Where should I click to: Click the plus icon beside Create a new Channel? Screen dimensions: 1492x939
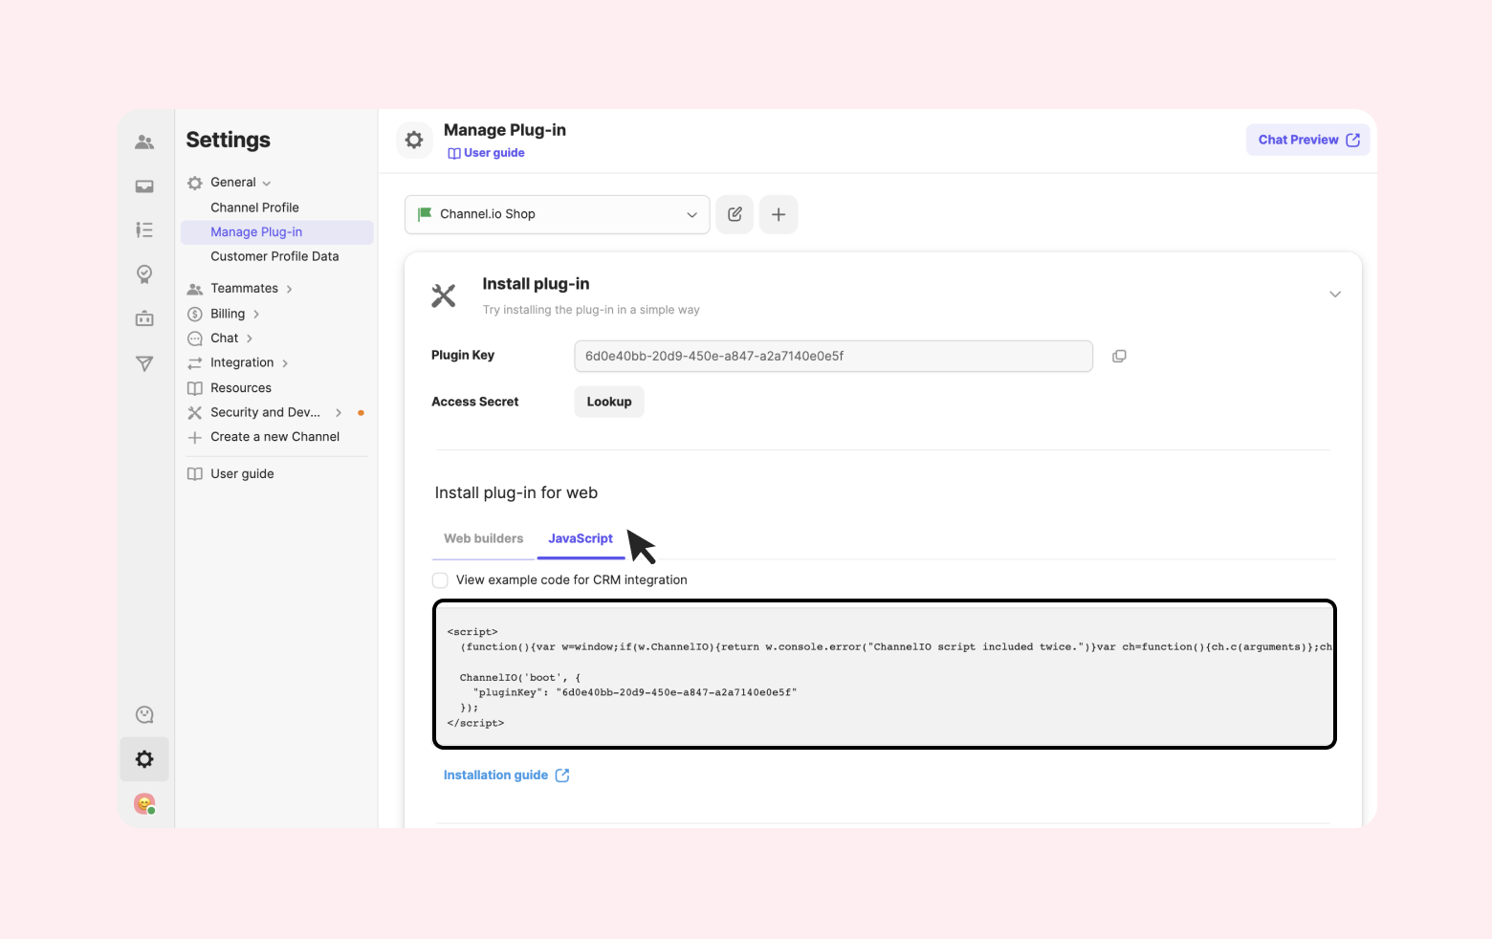click(x=195, y=437)
